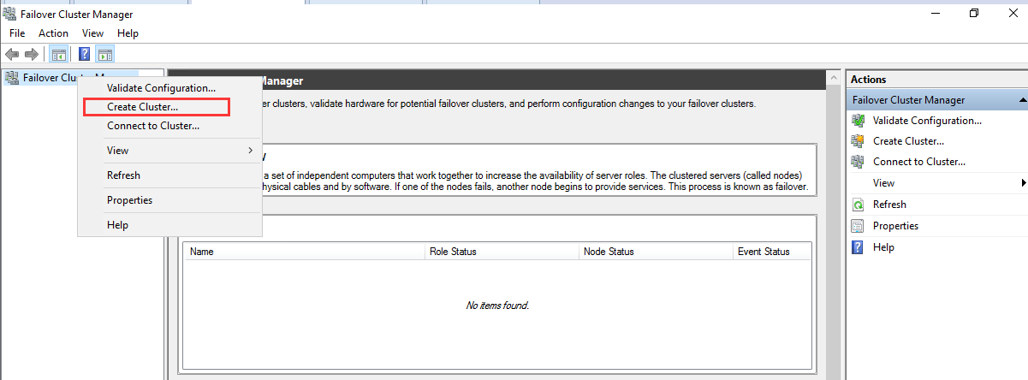
Task: Click the Back arrow toolbar icon
Action: (x=12, y=54)
